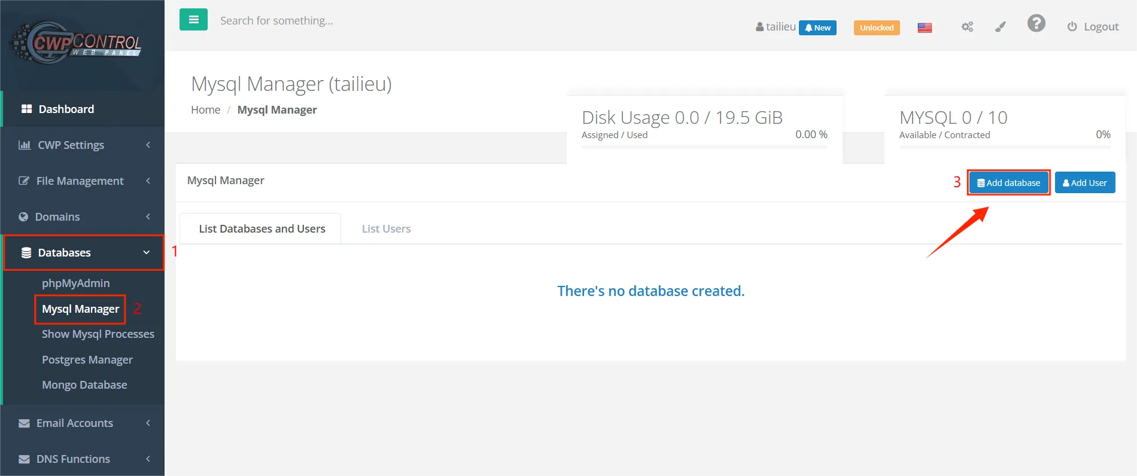Viewport: 1137px width, 476px height.
Task: Open the US flag language selector
Action: (x=925, y=28)
